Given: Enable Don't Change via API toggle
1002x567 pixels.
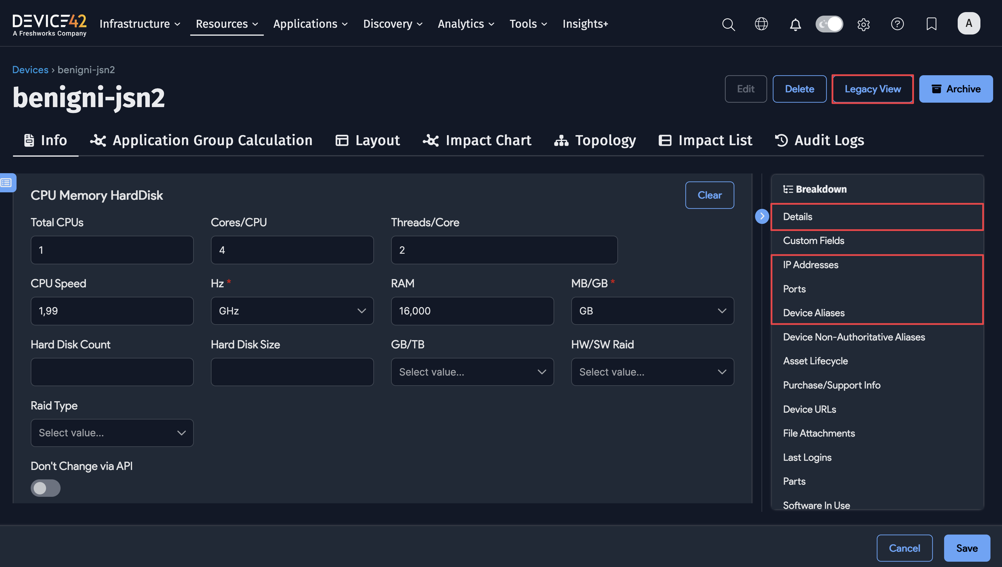Looking at the screenshot, I should coord(45,488).
